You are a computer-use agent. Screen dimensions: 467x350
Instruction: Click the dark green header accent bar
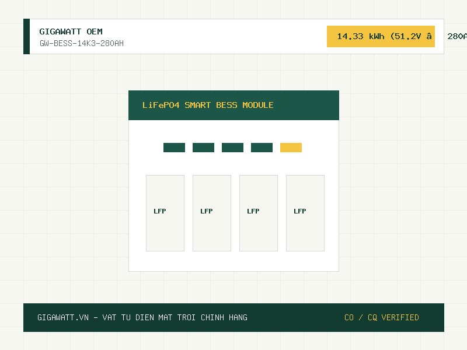pos(26,36)
